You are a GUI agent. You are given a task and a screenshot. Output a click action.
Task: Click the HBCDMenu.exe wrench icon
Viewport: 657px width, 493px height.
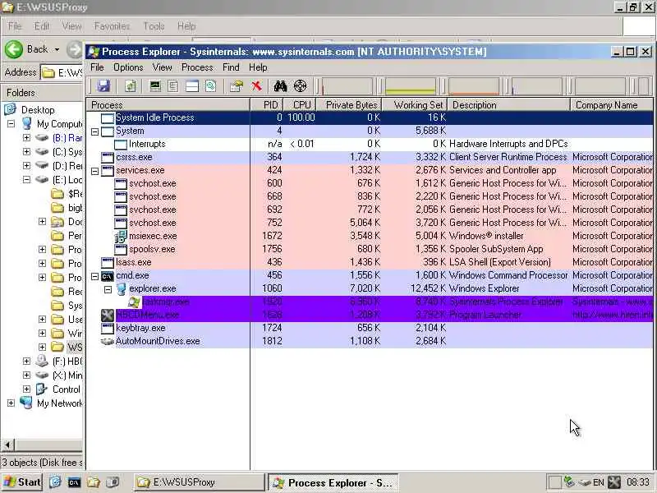(108, 315)
